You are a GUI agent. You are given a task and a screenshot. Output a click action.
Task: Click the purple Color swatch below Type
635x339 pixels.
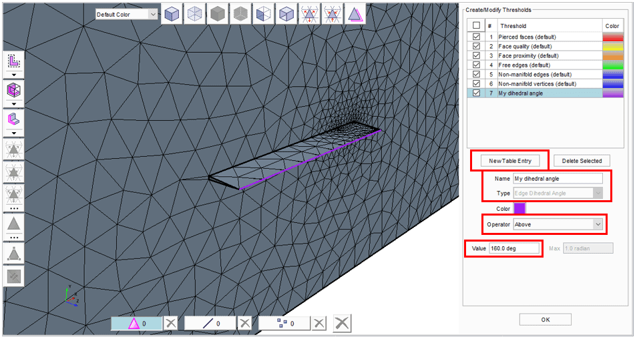pyautogui.click(x=519, y=209)
